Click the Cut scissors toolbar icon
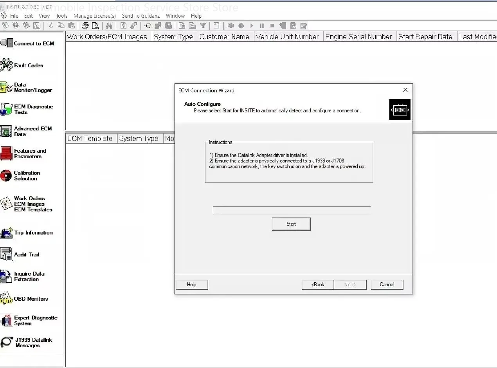 tap(50, 26)
